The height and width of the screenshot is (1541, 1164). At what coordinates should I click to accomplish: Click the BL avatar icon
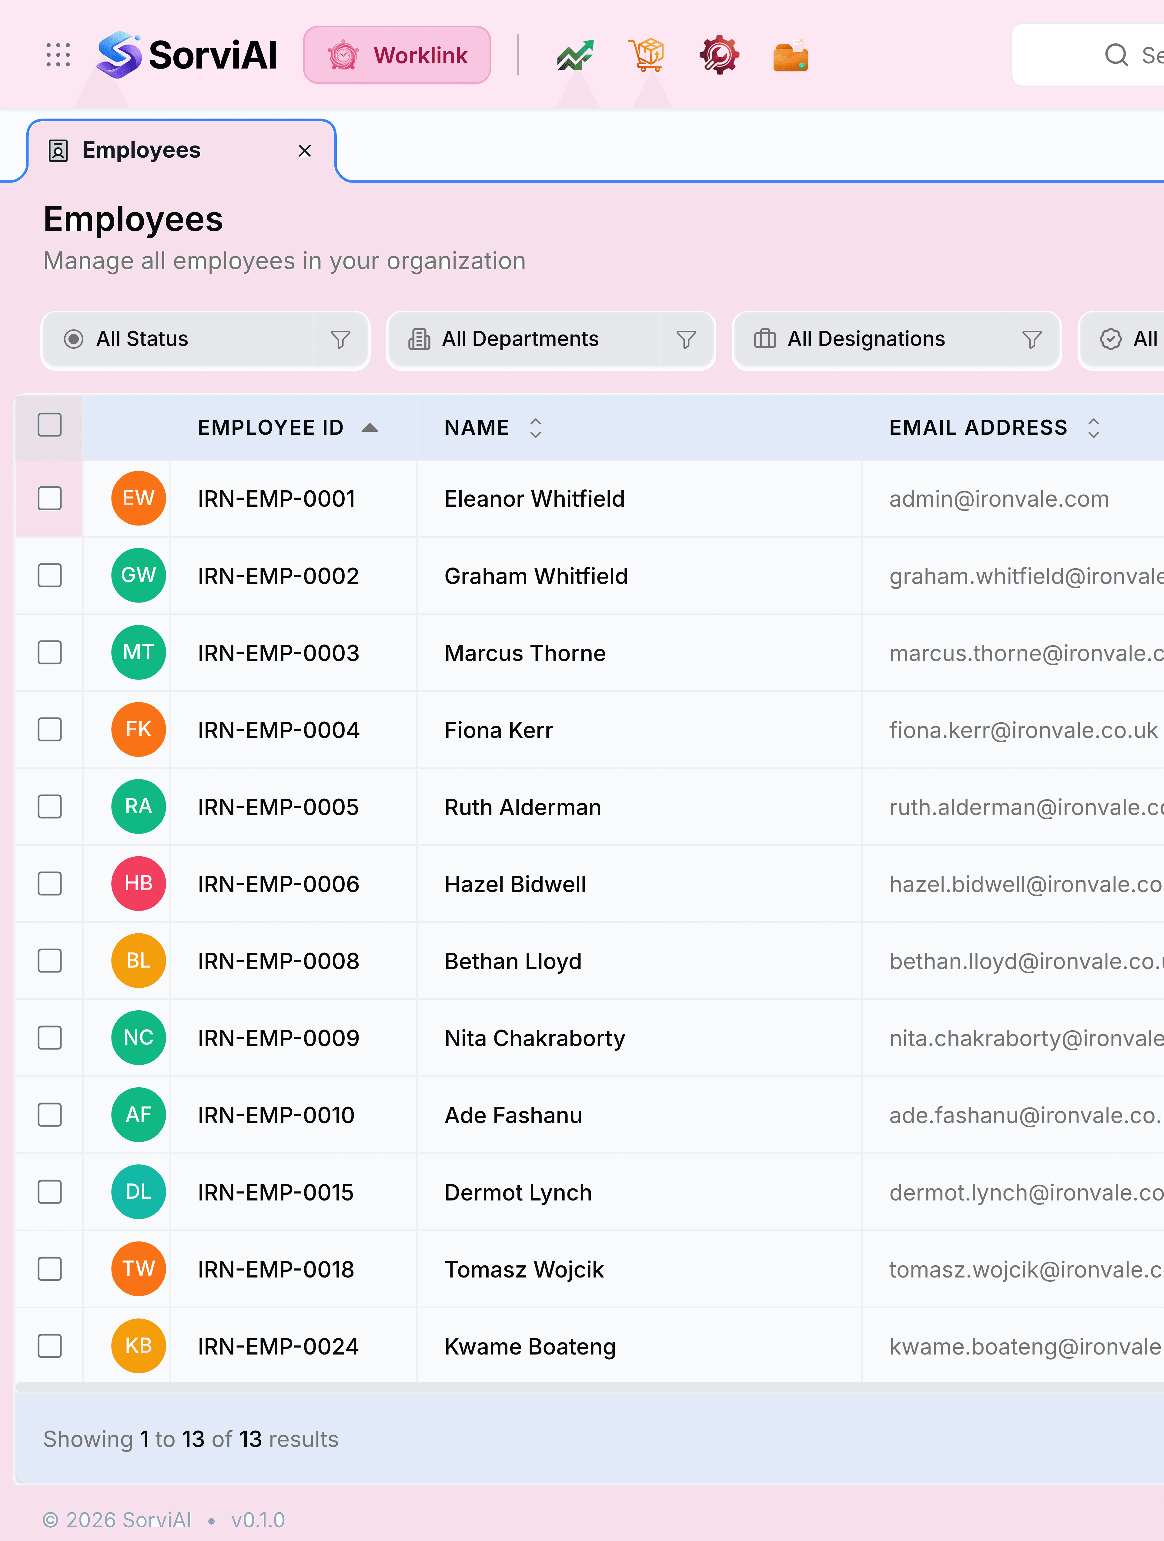click(139, 961)
